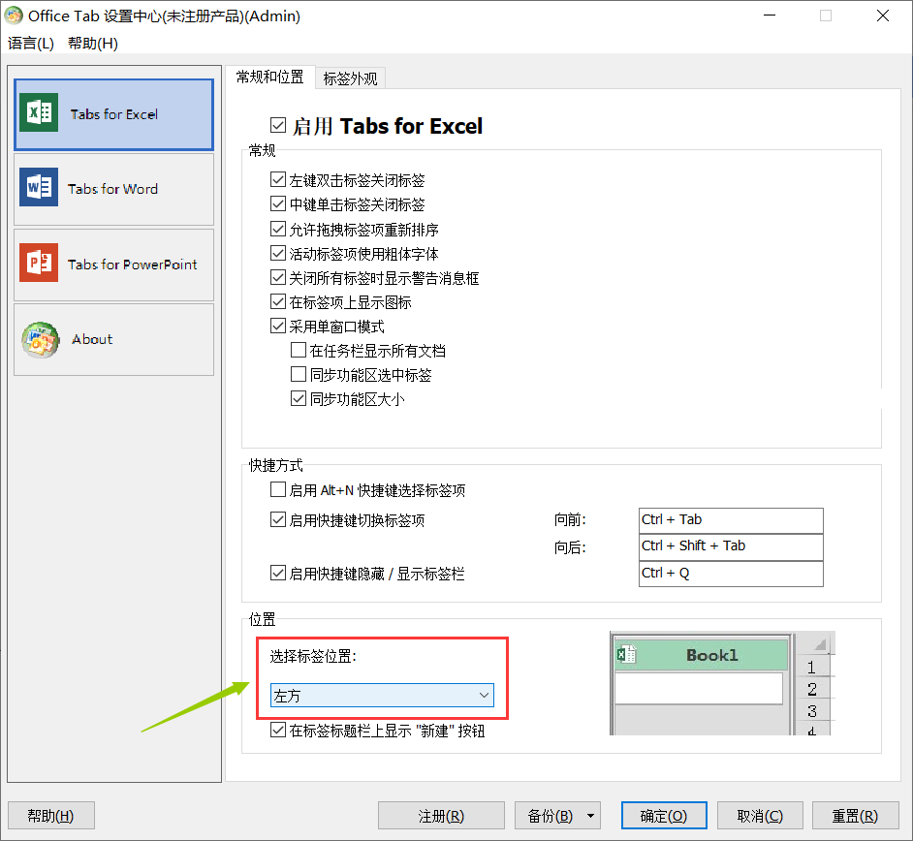The height and width of the screenshot is (841, 913).
Task: Uncheck 左键双击标签关闭标签
Action: point(278,179)
